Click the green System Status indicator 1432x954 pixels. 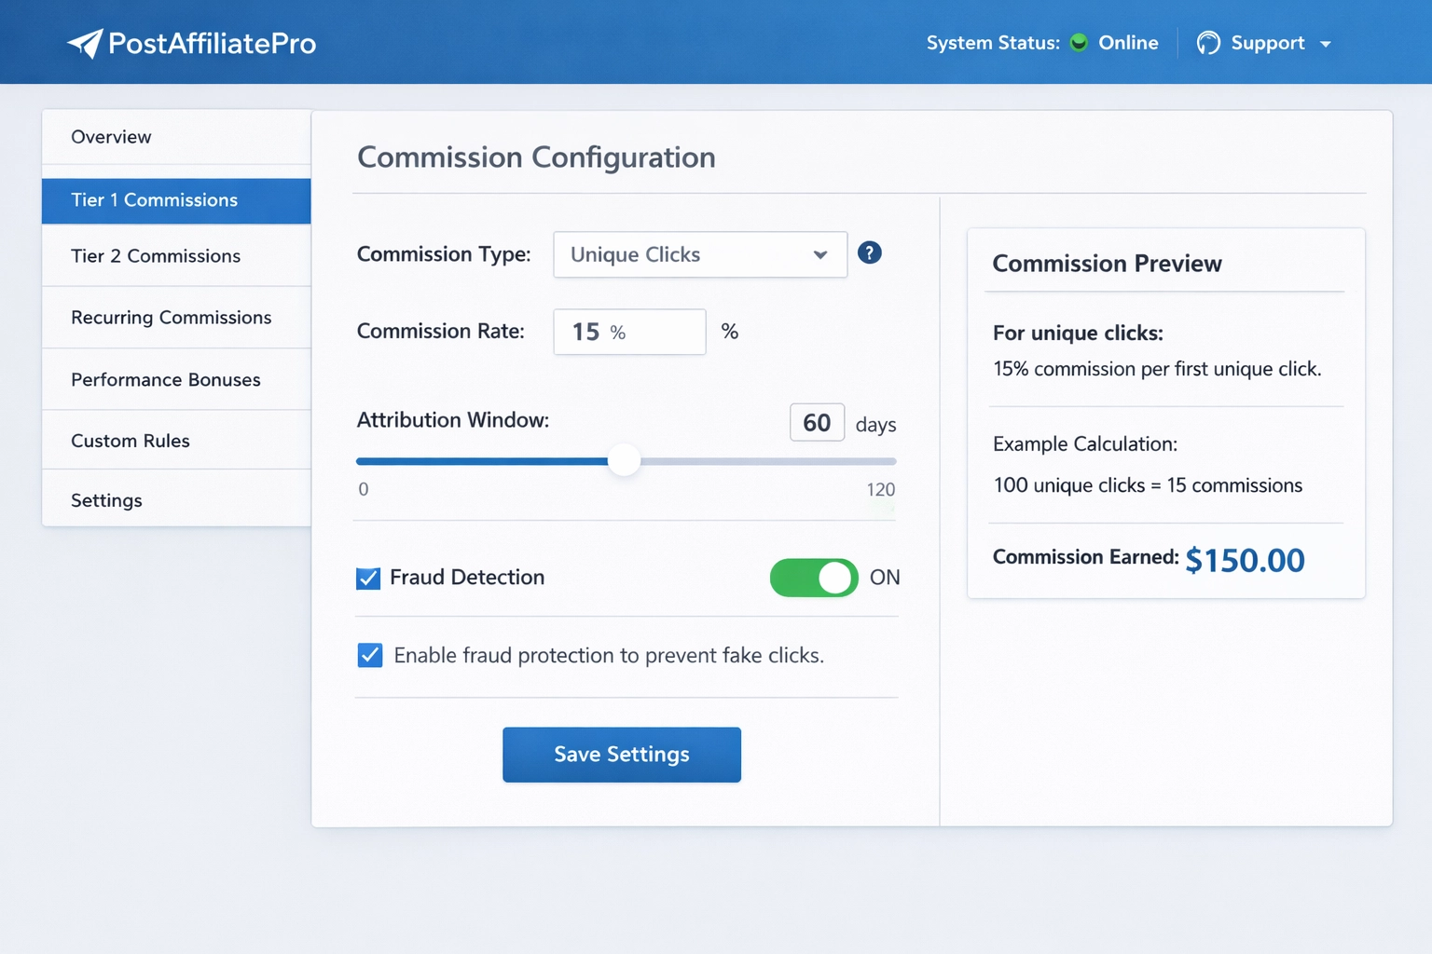(x=1078, y=42)
